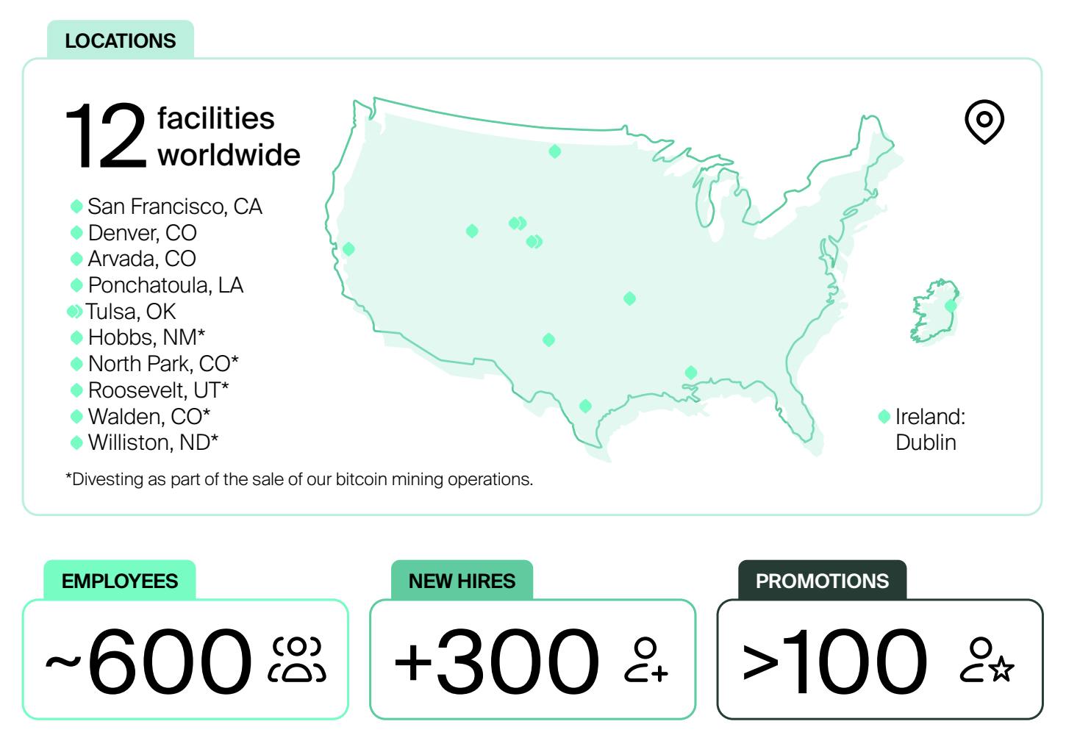Click the green bullet beside Tulsa, OK
Viewport: 1066px width, 738px height.
click(74, 312)
